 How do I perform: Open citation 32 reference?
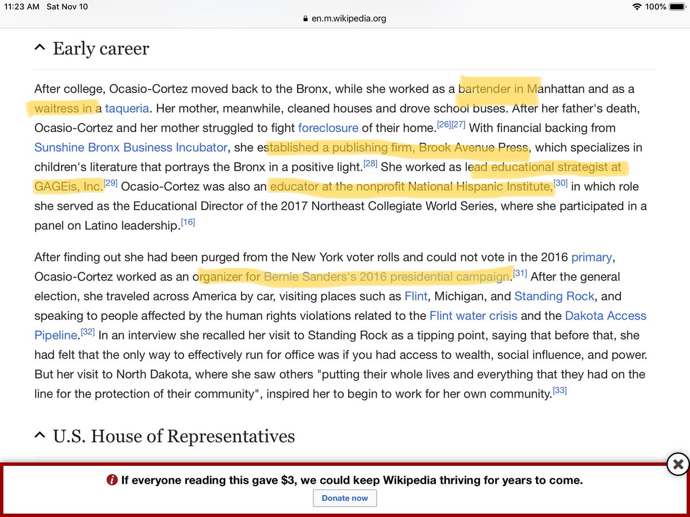tap(87, 332)
